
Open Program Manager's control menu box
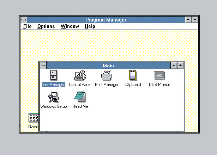click(24, 20)
